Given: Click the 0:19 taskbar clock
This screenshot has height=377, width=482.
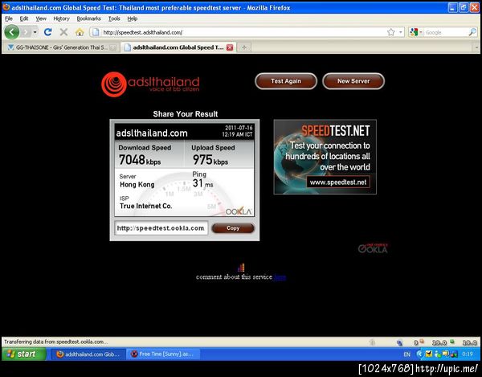Looking at the screenshot, I should (468, 354).
